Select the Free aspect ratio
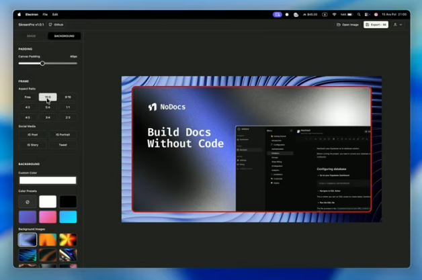Image resolution: width=422 pixels, height=280 pixels. point(28,97)
